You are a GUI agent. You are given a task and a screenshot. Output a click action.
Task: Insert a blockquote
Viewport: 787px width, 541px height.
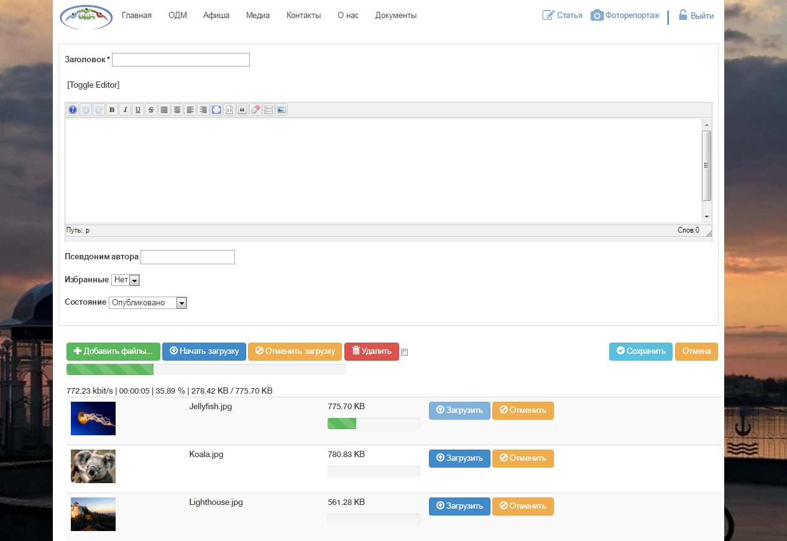click(242, 109)
